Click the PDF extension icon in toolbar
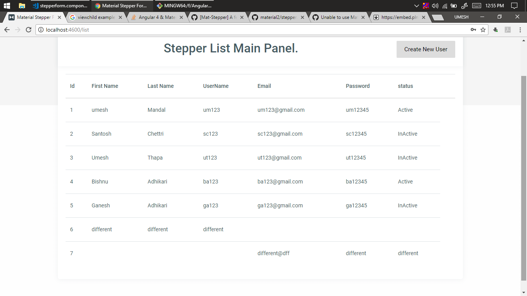 pyautogui.click(x=508, y=30)
